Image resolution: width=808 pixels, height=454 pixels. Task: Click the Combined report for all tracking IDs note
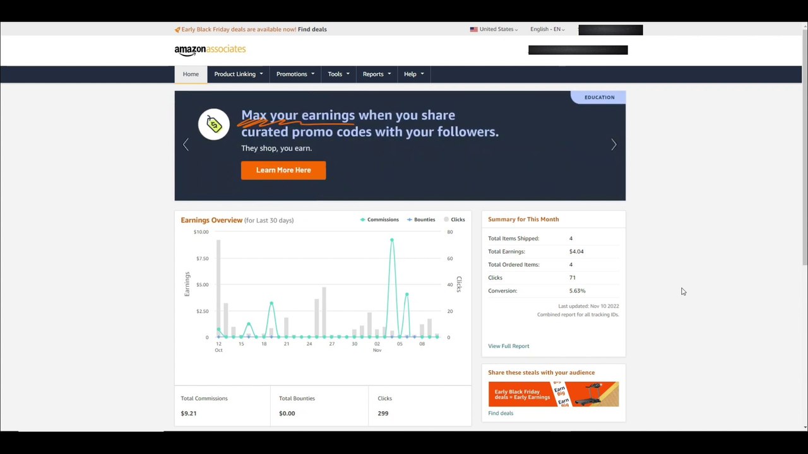(578, 315)
